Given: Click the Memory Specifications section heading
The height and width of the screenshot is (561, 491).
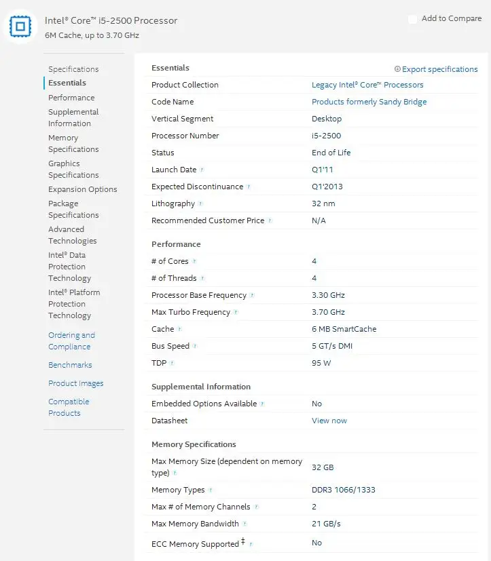Looking at the screenshot, I should coord(194,444).
